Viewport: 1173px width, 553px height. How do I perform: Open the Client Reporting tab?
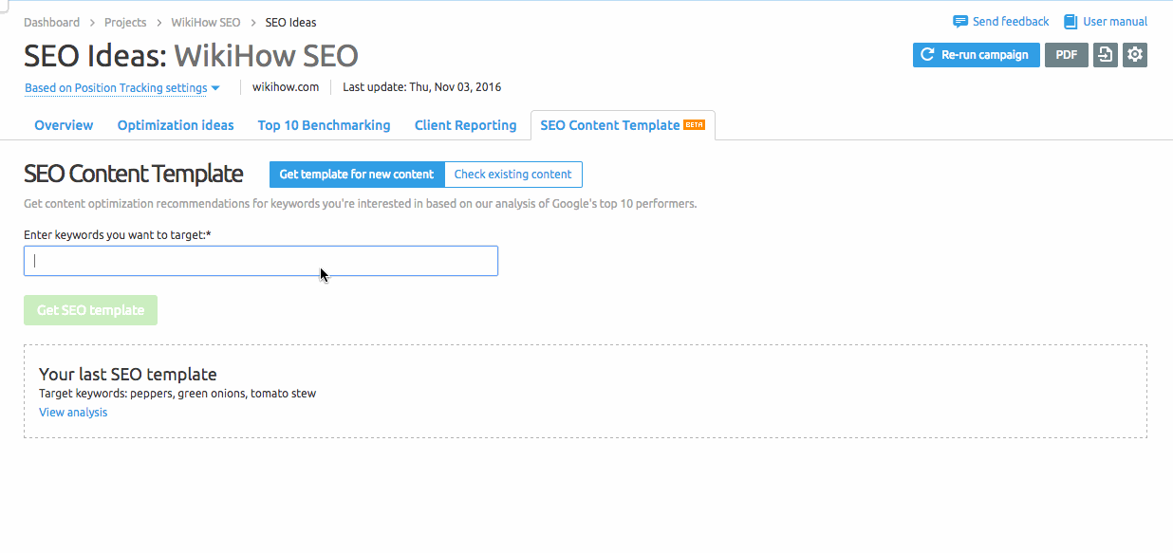466,125
